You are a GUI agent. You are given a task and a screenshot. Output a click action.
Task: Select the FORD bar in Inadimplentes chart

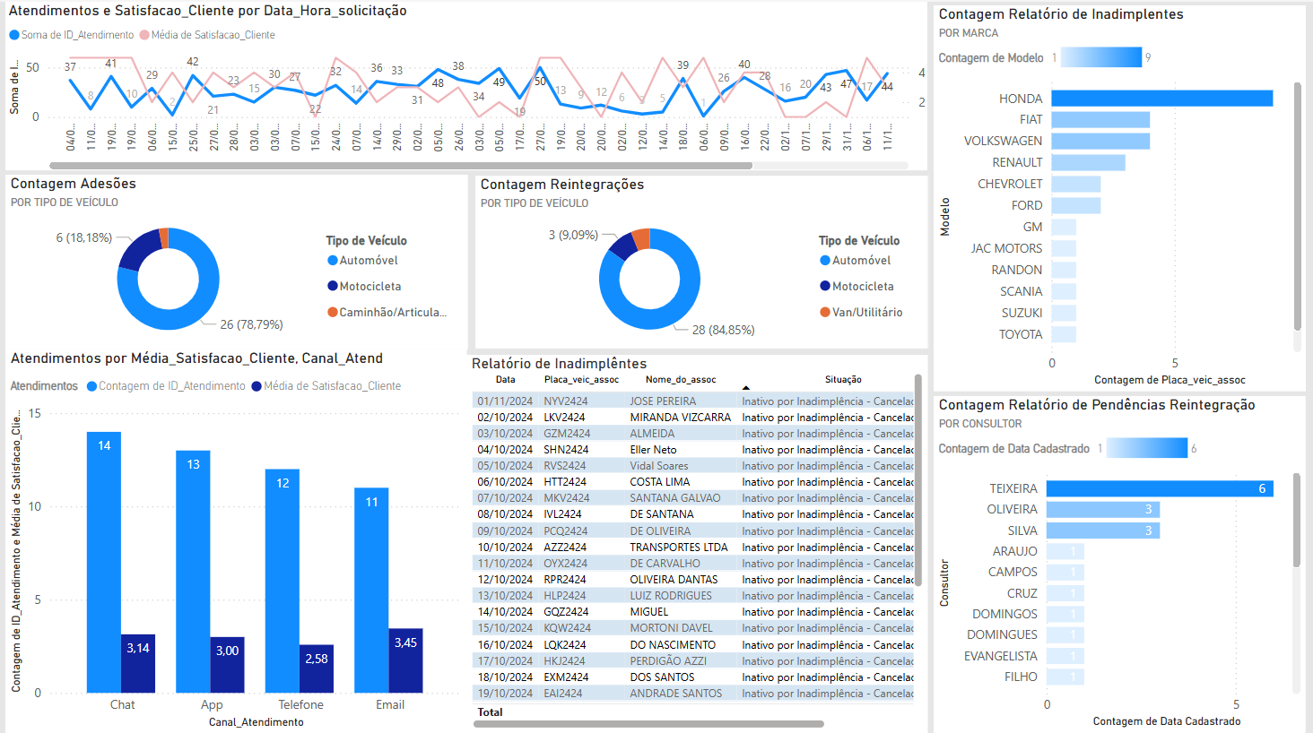(x=1076, y=206)
